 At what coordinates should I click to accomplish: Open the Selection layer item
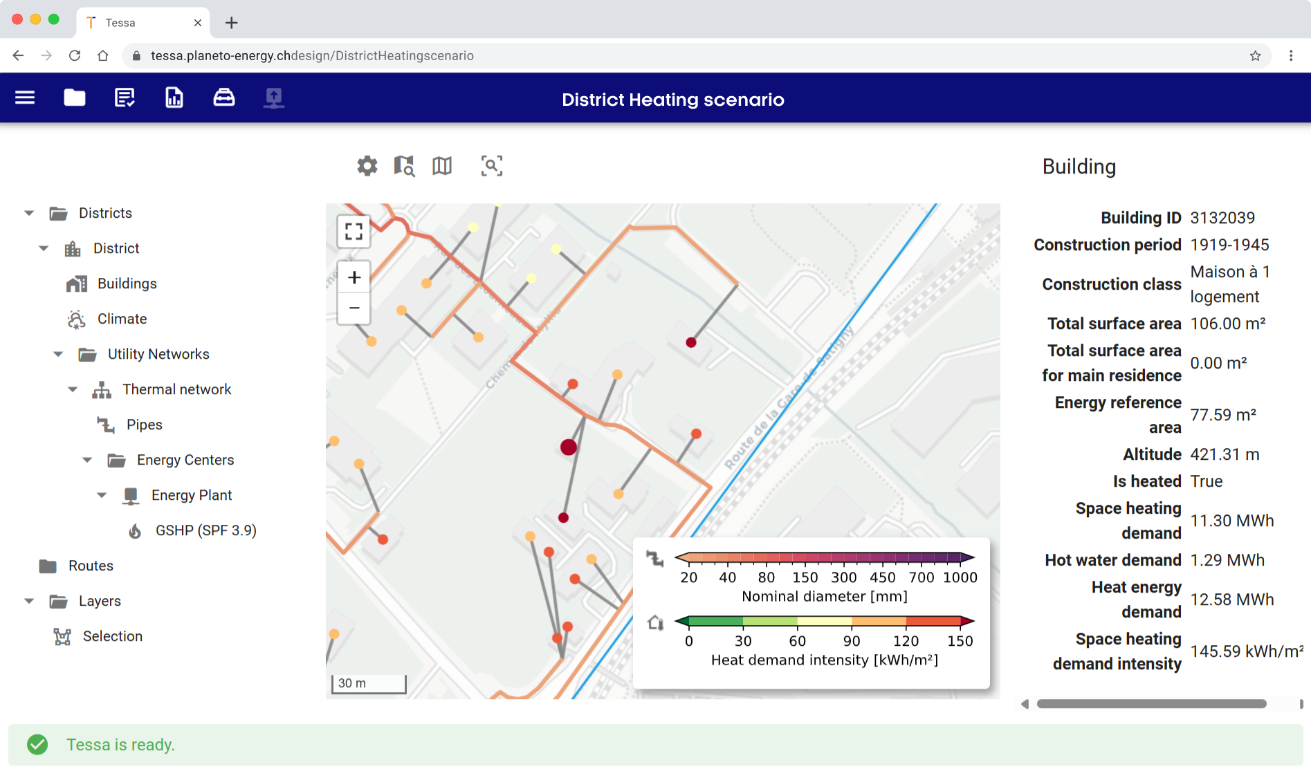pyautogui.click(x=113, y=636)
